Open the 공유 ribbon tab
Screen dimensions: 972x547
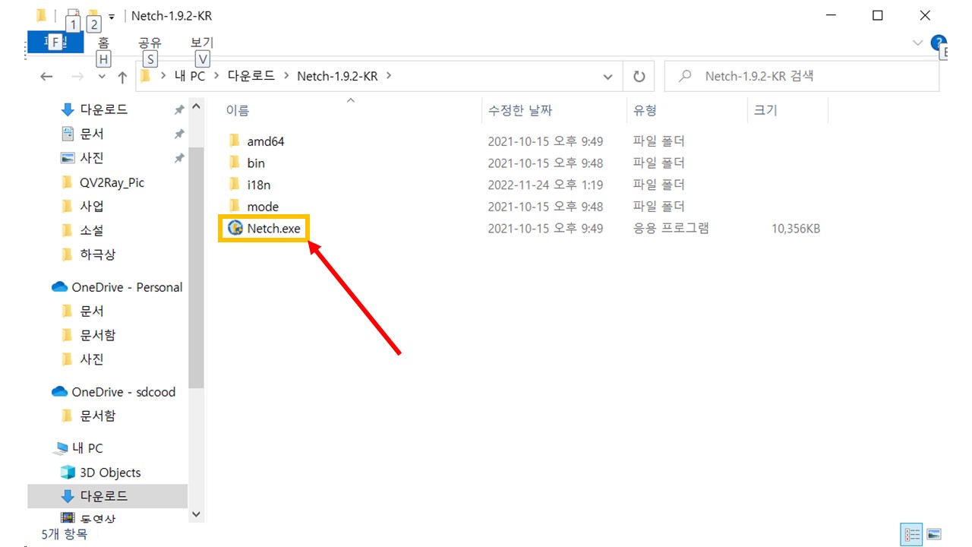point(150,43)
